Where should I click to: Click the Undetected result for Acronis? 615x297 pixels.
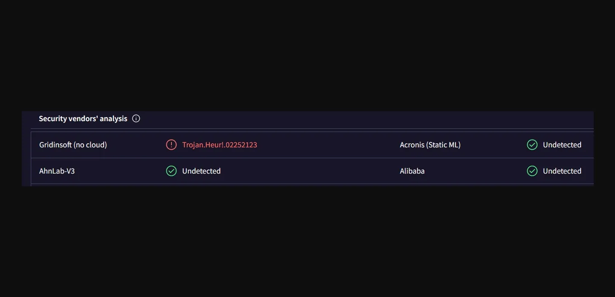562,145
